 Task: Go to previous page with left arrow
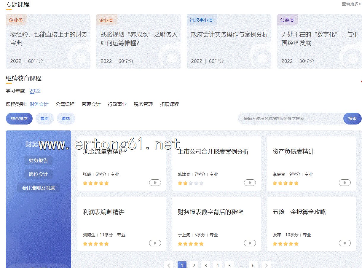coord(169,265)
